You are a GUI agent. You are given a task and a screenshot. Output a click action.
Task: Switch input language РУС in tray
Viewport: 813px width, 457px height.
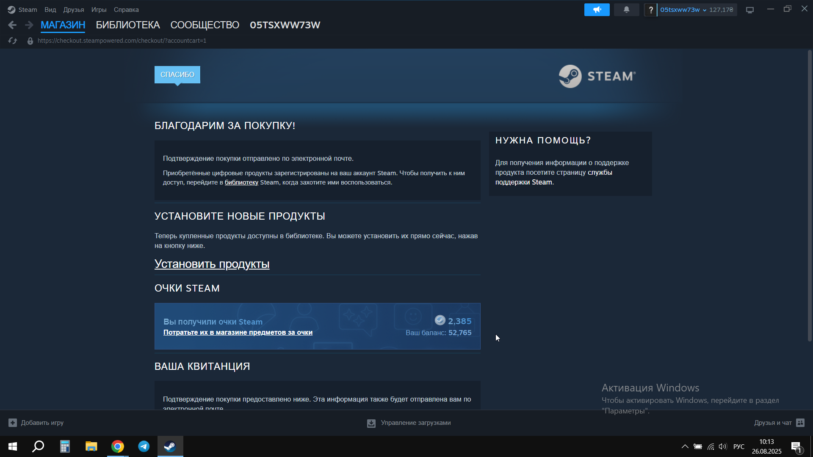[x=739, y=446]
